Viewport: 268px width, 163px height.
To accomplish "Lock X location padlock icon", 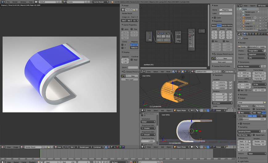I will coord(230,83).
